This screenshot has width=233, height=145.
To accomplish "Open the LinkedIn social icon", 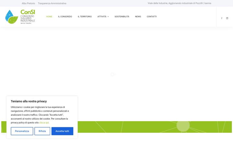I will (x=227, y=18).
